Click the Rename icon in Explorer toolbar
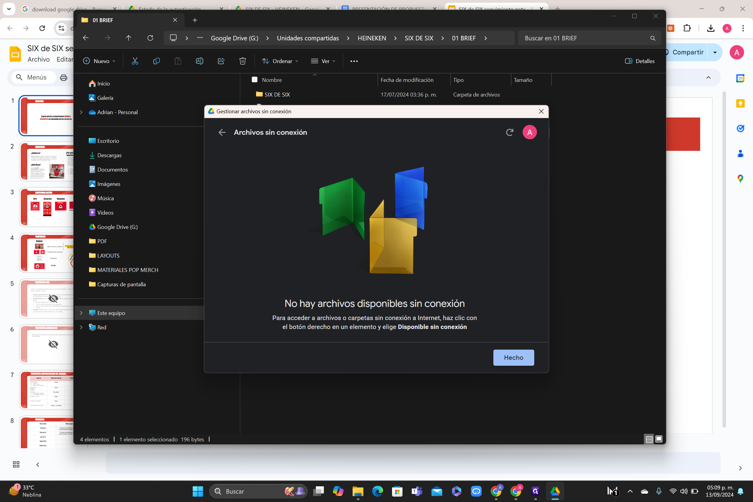Screen dimensions: 753x502 (200, 61)
